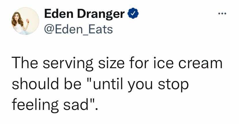Click the white checkmark inside the badge
Image resolution: width=239 pixels, height=124 pixels.
[133, 13]
